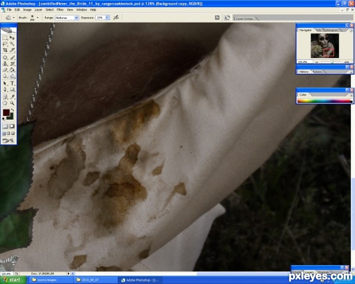Open the Select menu

[49, 9]
